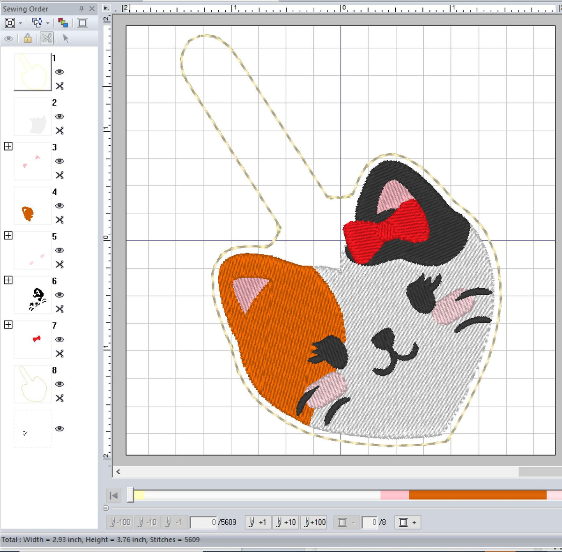The image size is (562, 552).
Task: Click the scissors icon on item 1
Action: [59, 86]
